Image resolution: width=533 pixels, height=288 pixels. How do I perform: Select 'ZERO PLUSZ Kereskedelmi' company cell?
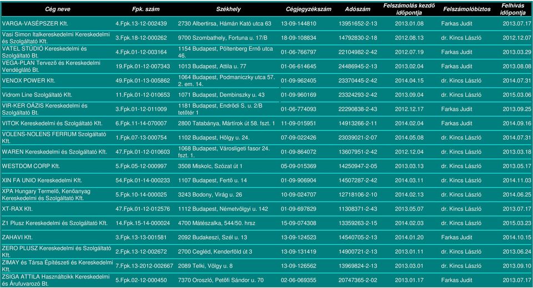[x=57, y=251]
